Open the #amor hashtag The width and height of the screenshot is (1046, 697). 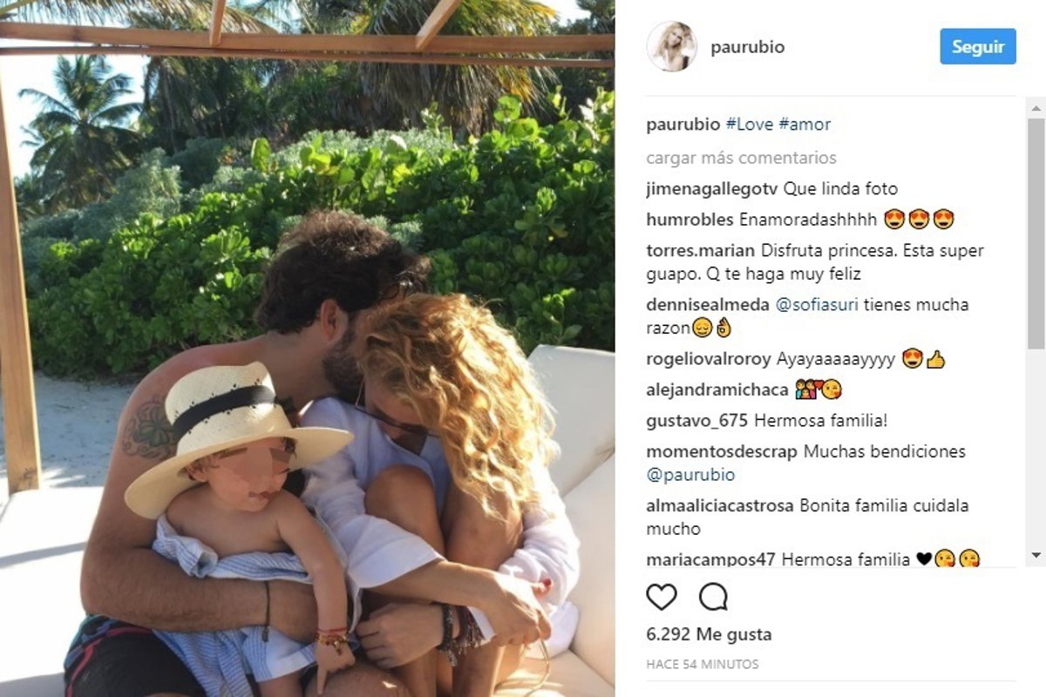pos(805,125)
